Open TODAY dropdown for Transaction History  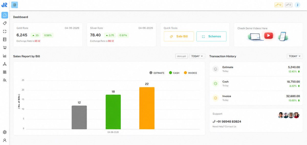coord(295,56)
